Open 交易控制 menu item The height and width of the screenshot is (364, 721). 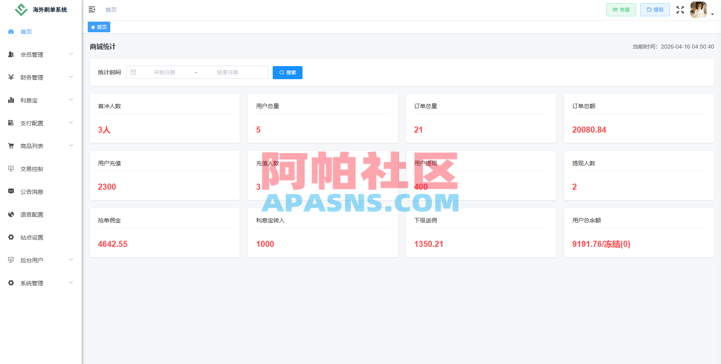[x=41, y=169]
